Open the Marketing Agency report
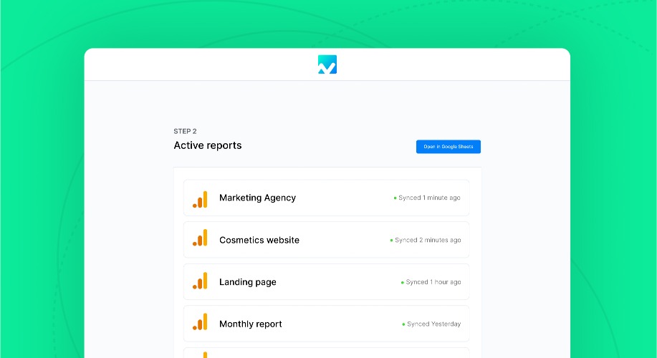This screenshot has width=657, height=358. pos(327,198)
